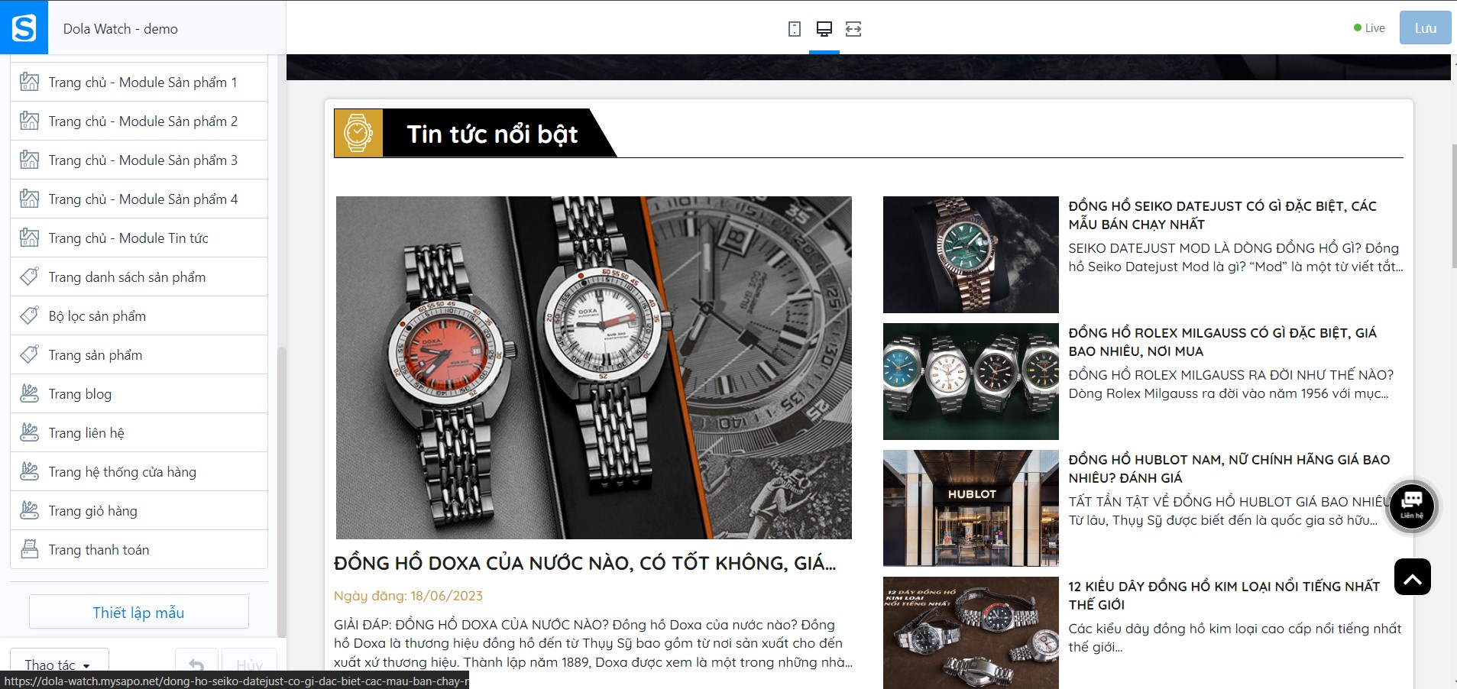
Task: Open Trang hệ thống cửa hàng settings
Action: coord(139,471)
